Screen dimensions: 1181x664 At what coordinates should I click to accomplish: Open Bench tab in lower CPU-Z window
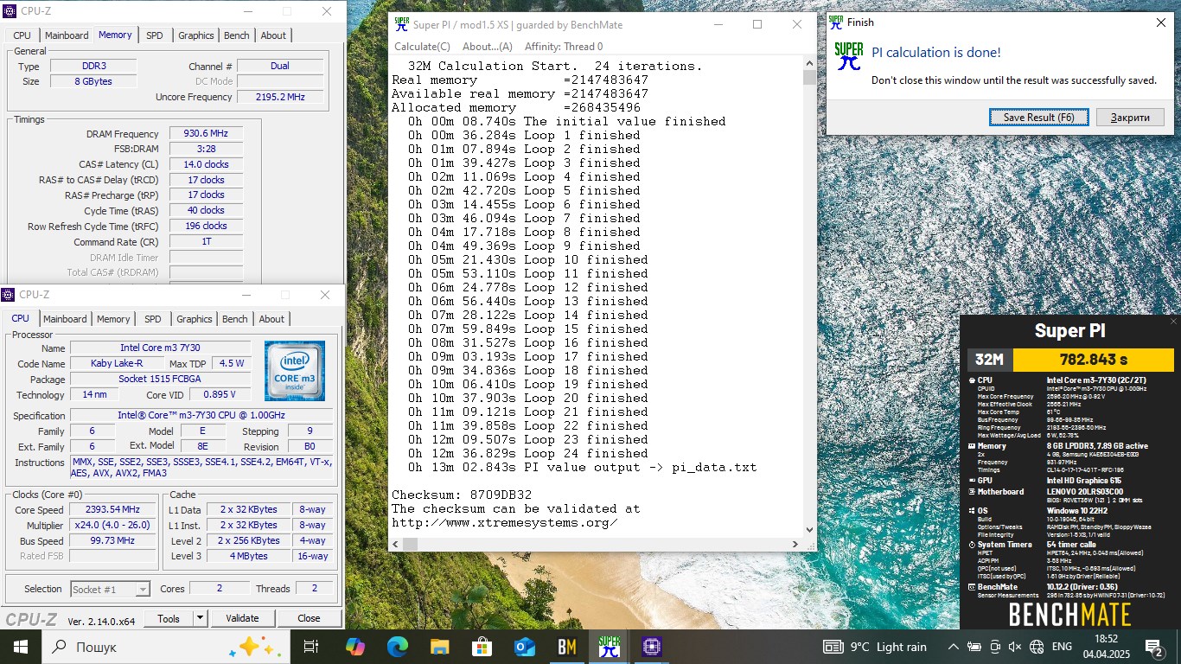235,319
